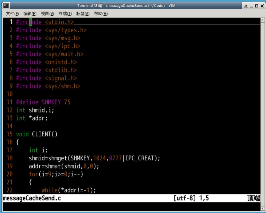This screenshot has height=213, width=266.
Task: Roll up the window using the shade button
Action: tap(246, 6)
